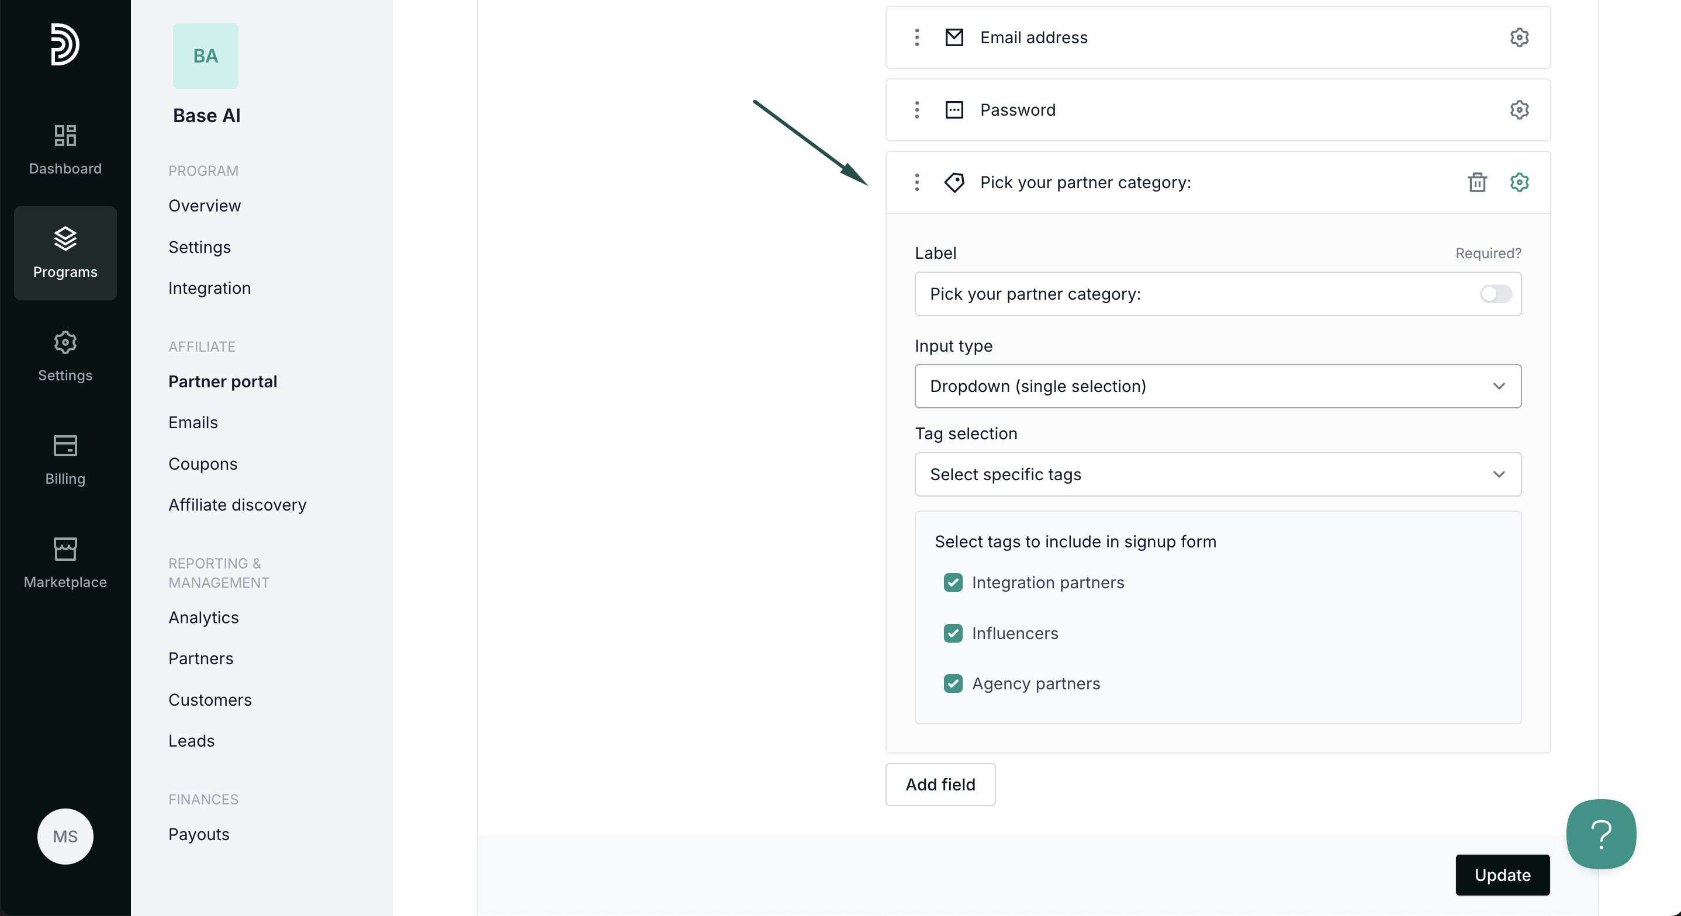Uncheck Integration partners tag

[953, 582]
